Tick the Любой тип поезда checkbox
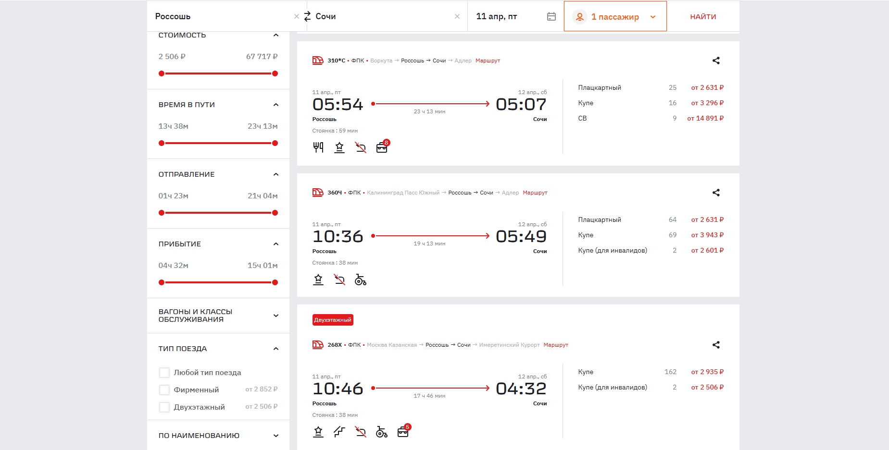The width and height of the screenshot is (889, 450). click(164, 373)
